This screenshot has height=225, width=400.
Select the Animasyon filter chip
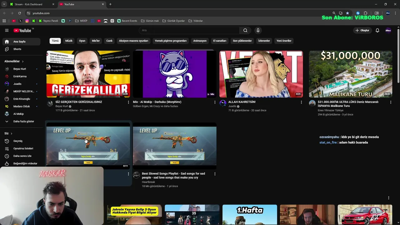pos(200,41)
